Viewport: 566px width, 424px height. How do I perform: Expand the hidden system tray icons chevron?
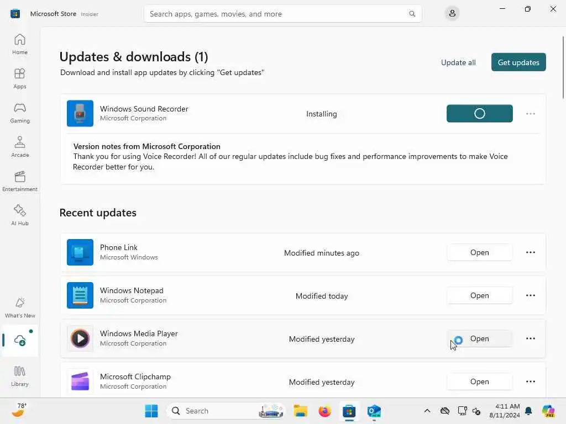coord(427,411)
